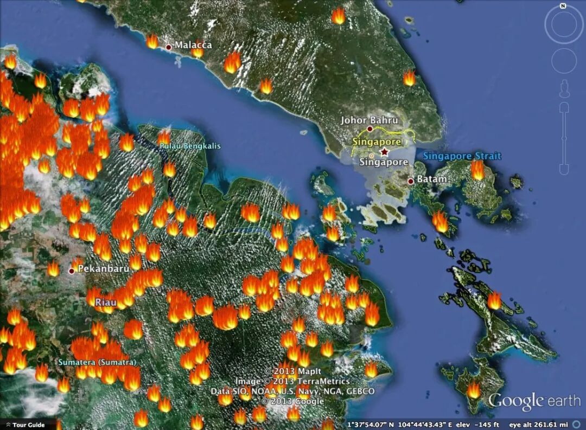Click the Batam place label
Image resolution: width=586 pixels, height=430 pixels.
(432, 179)
